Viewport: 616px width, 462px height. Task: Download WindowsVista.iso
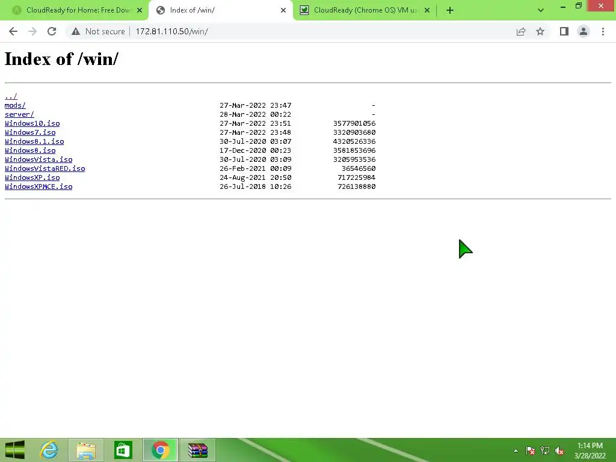[x=38, y=159]
